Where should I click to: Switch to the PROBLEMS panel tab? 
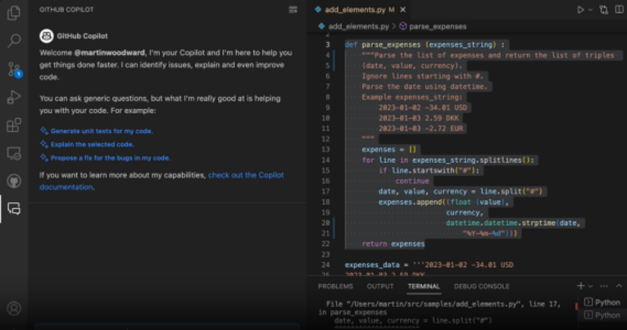(336, 286)
